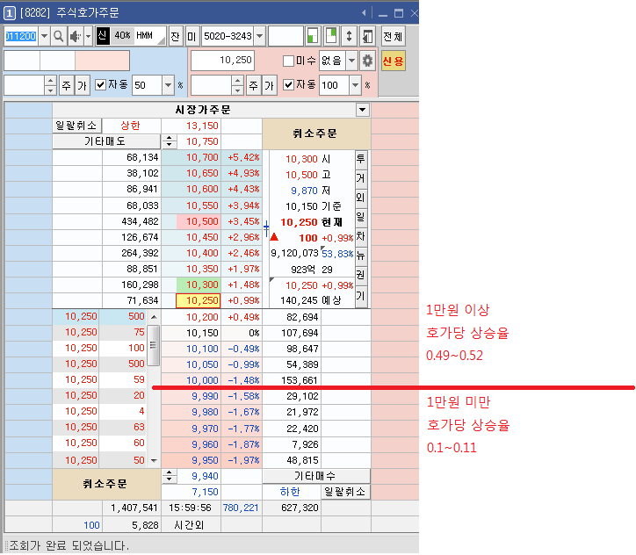
Task: Click the lower 일괄취소 button
Action: (x=345, y=492)
